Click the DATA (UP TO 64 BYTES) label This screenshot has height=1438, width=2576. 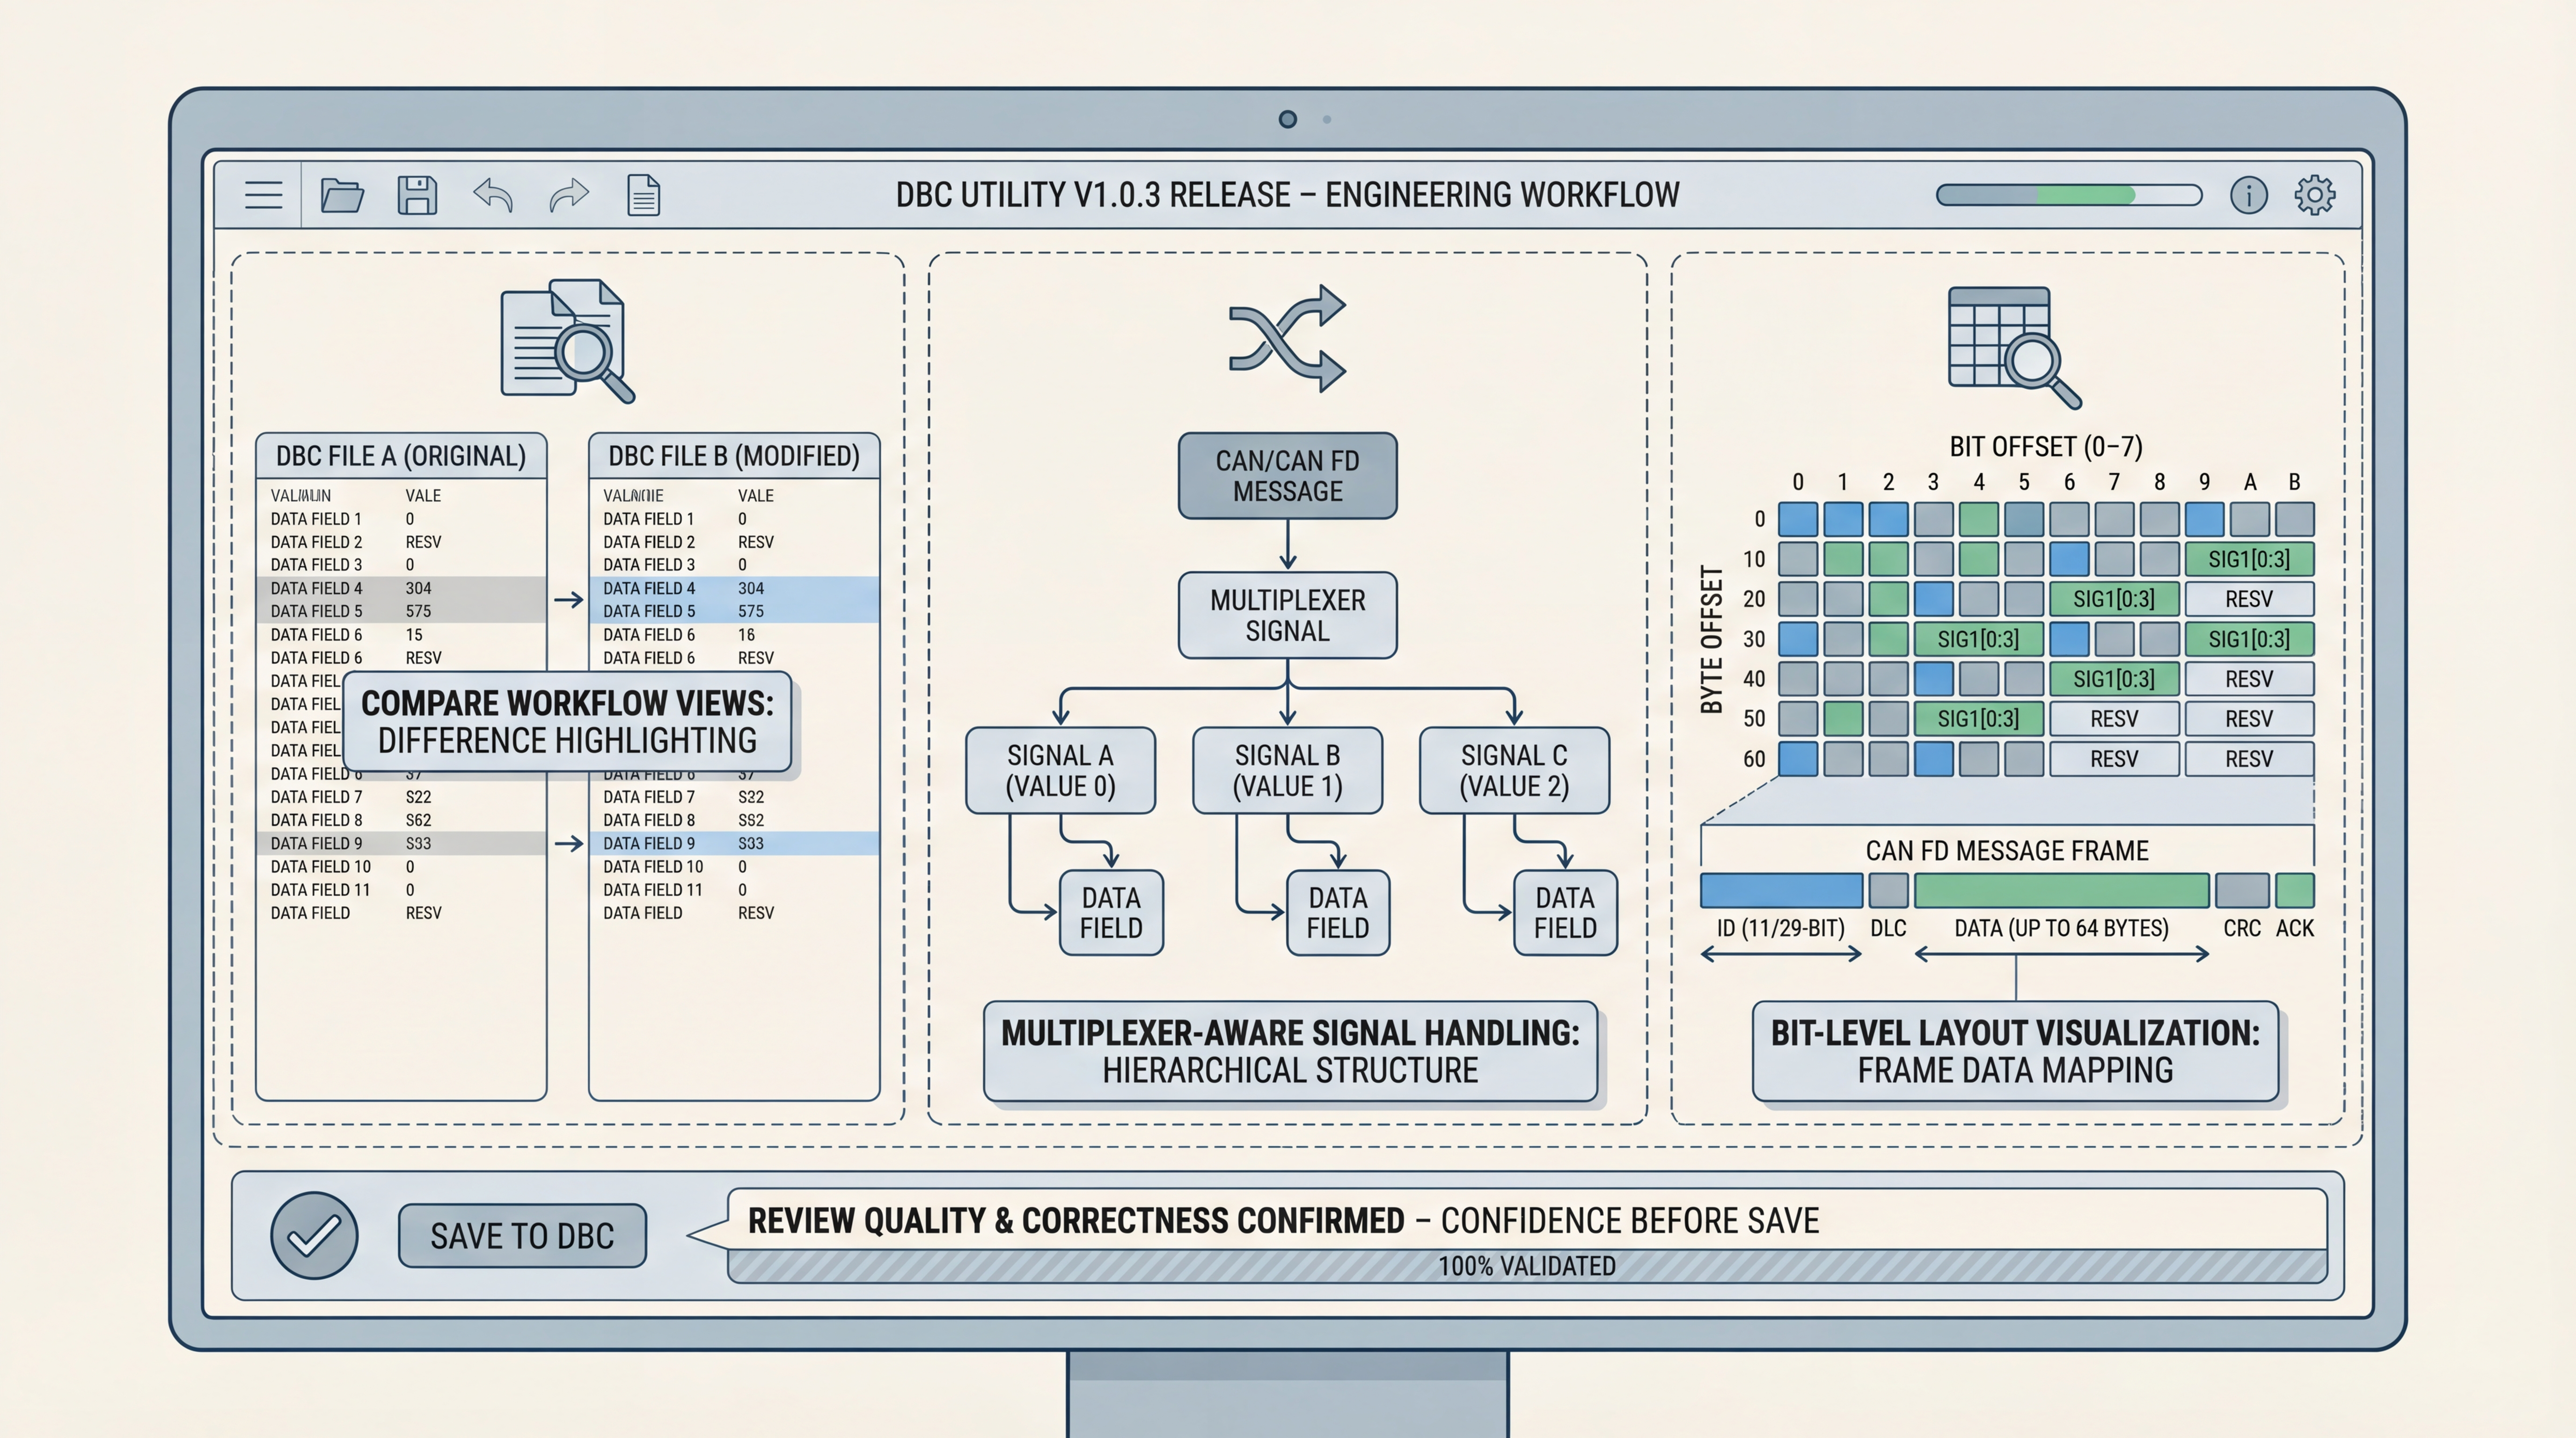pyautogui.click(x=2061, y=928)
